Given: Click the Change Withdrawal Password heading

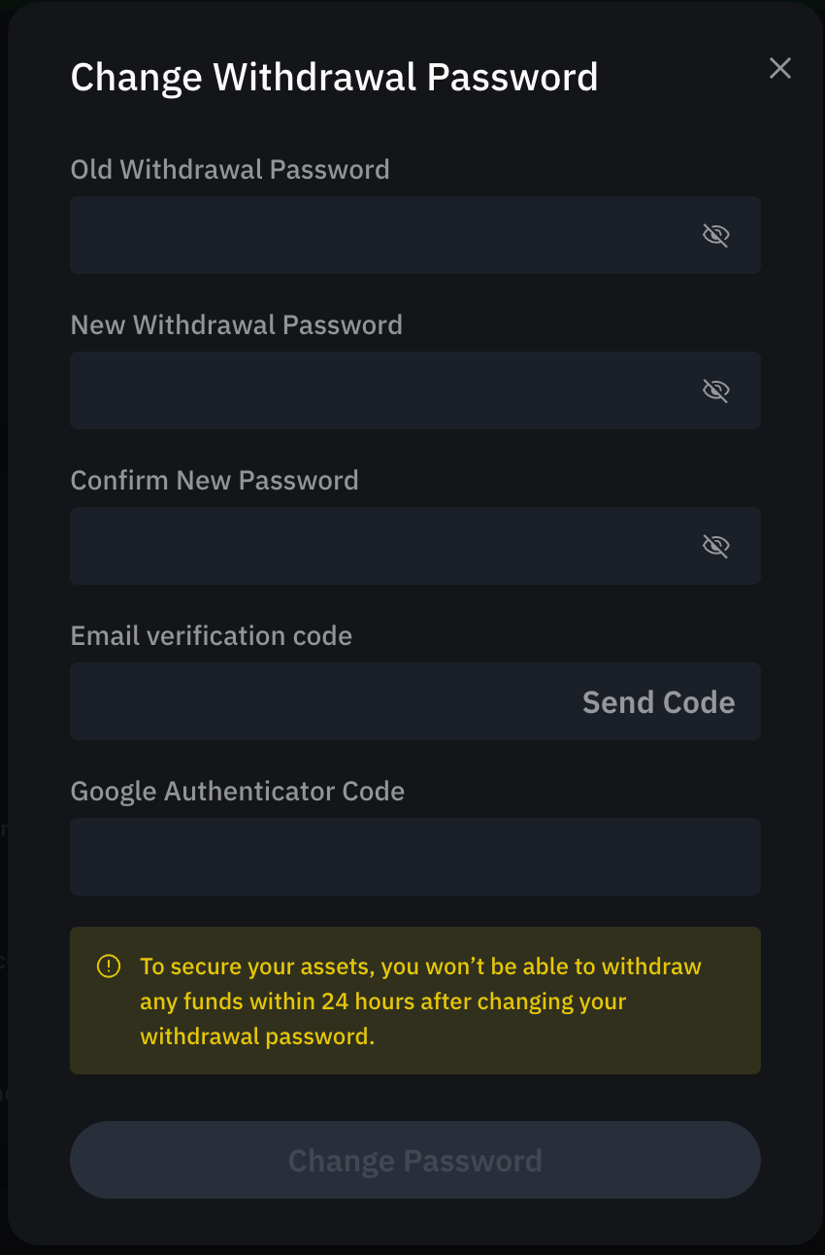Looking at the screenshot, I should [x=335, y=77].
